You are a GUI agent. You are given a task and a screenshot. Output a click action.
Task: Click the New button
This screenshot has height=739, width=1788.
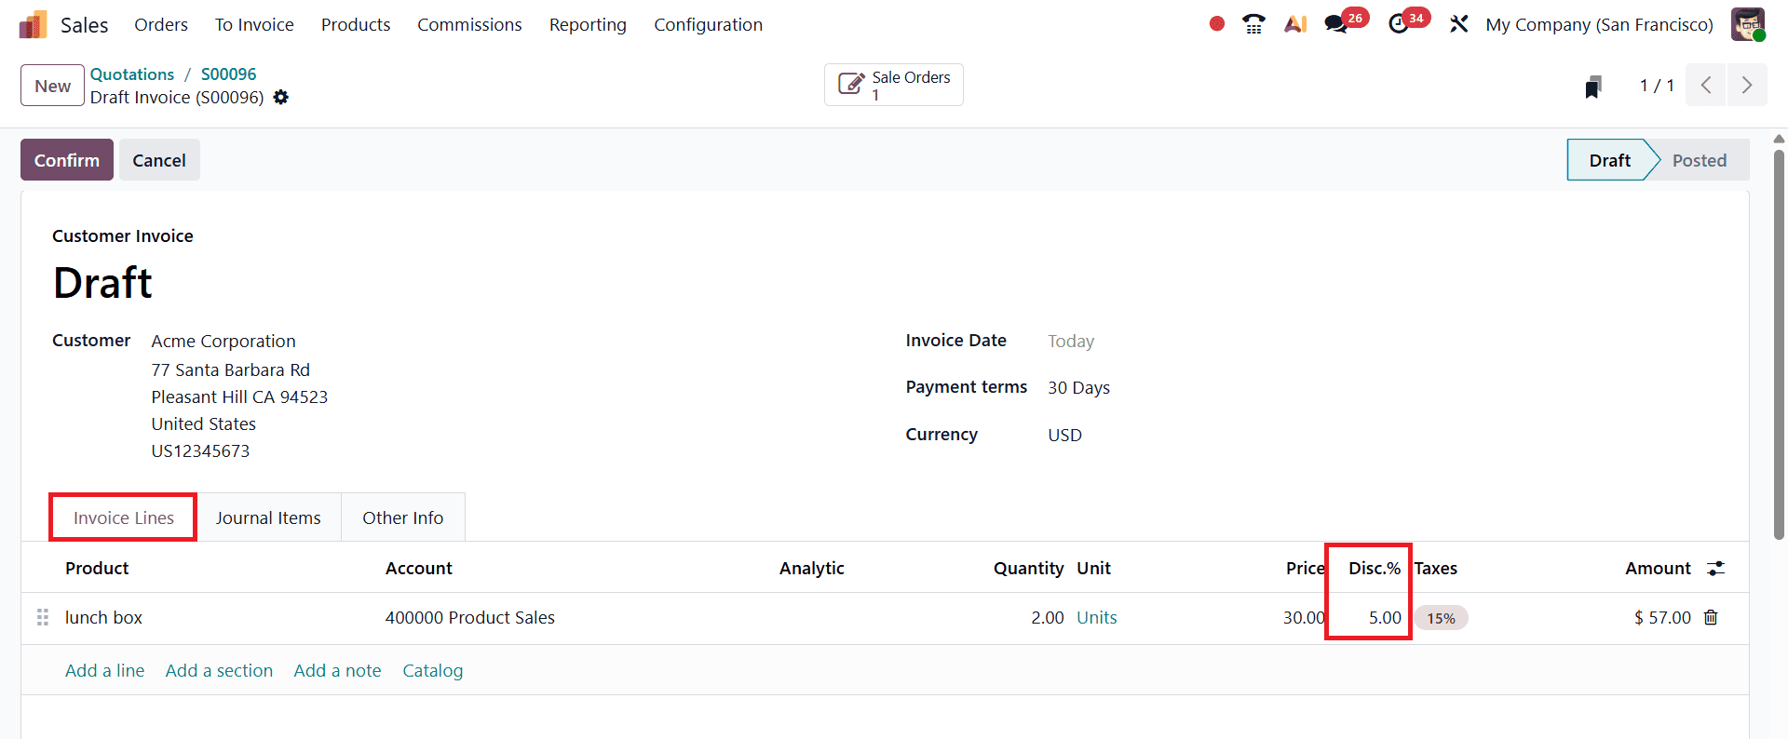(x=53, y=86)
